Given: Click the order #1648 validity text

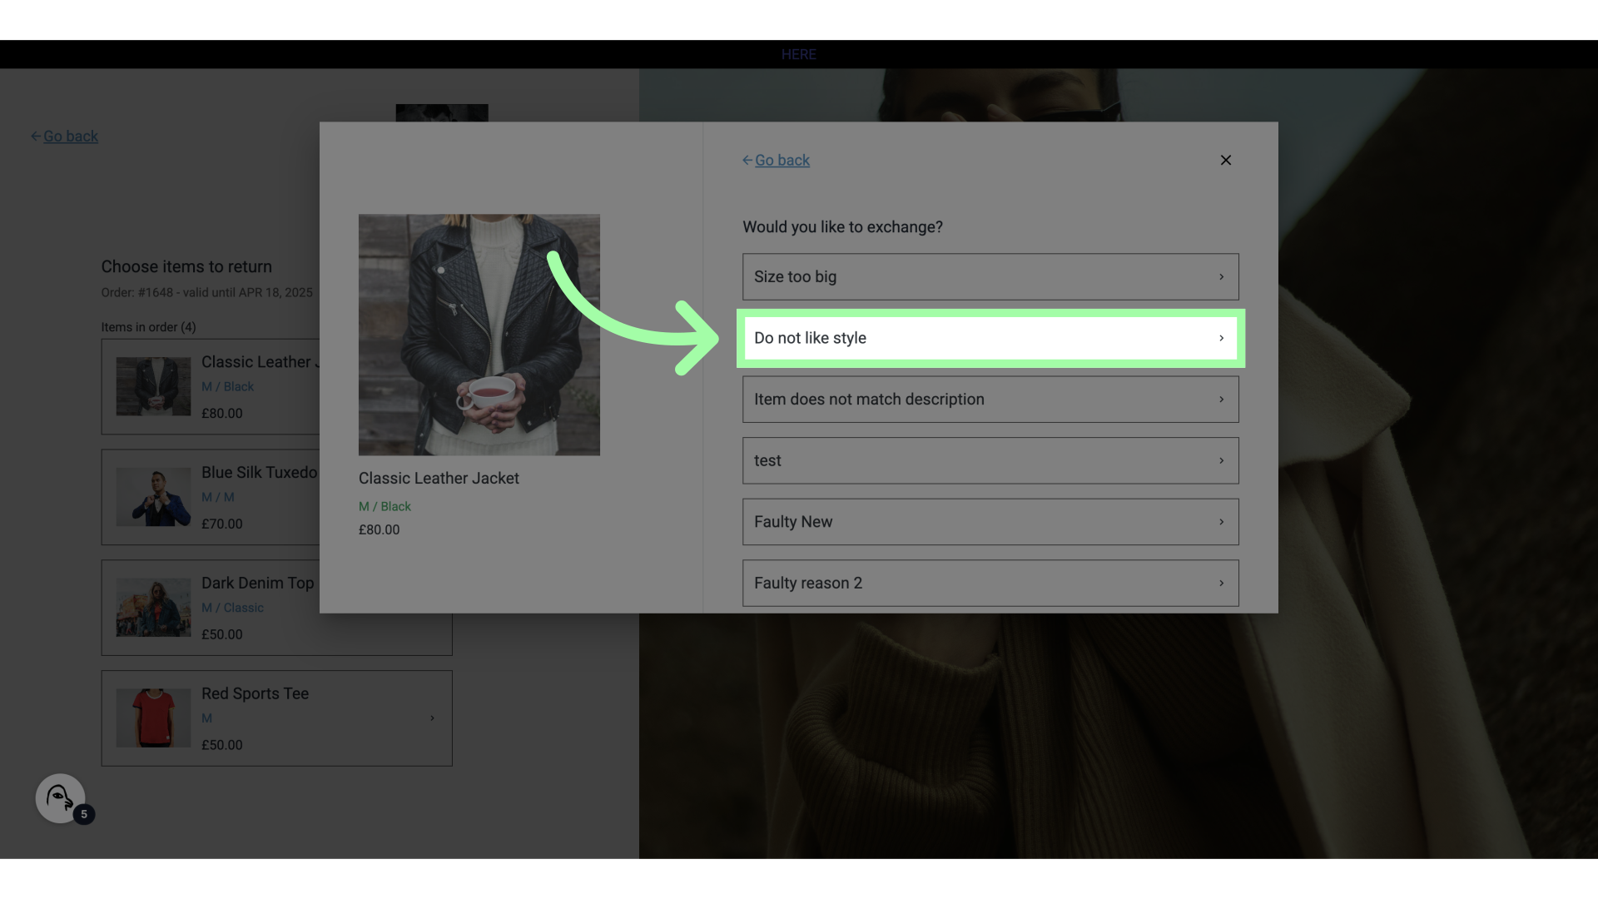Looking at the screenshot, I should tap(207, 292).
